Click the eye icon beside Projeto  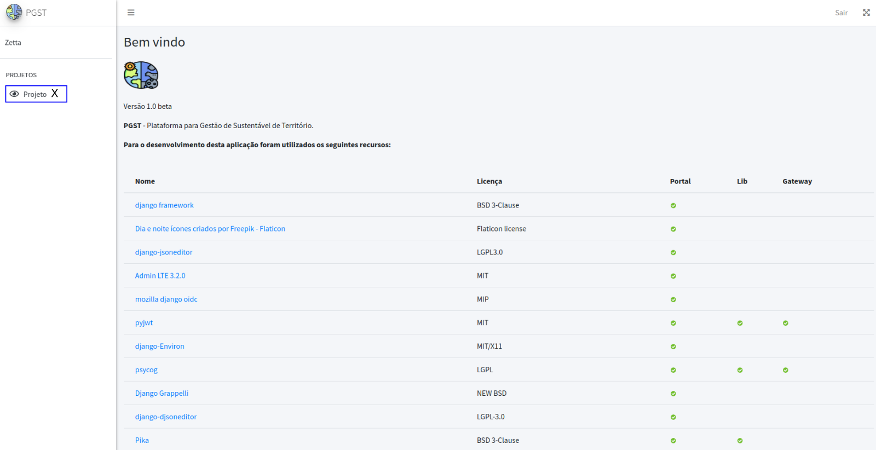(x=14, y=94)
